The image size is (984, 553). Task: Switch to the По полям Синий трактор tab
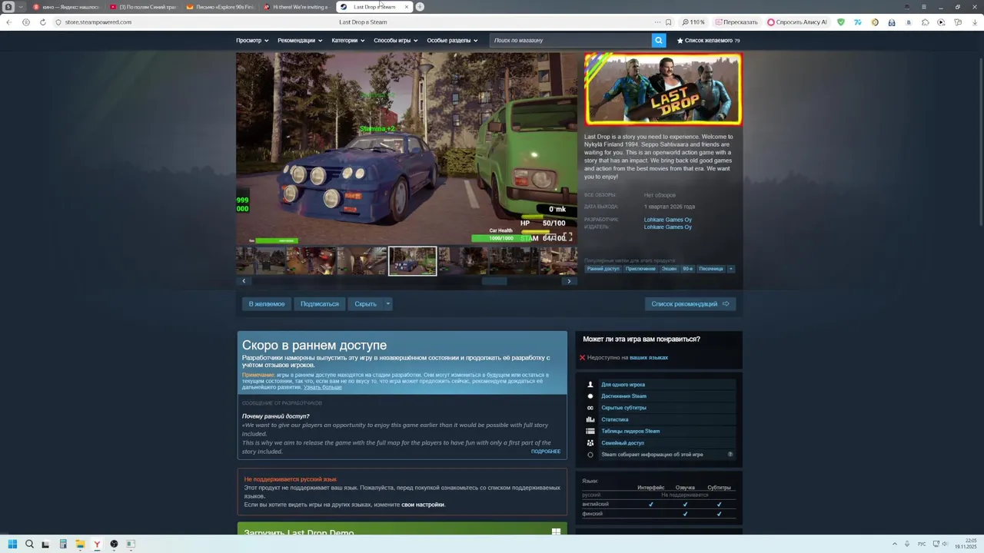pos(143,7)
